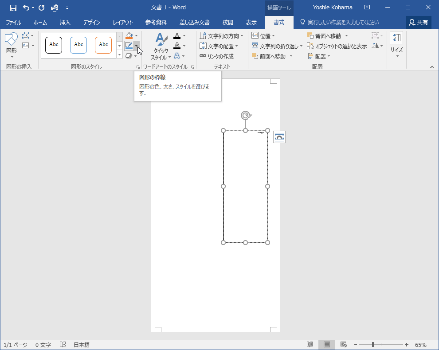Image resolution: width=439 pixels, height=350 pixels.
Task: Click the zoom slider handle
Action: click(x=373, y=345)
